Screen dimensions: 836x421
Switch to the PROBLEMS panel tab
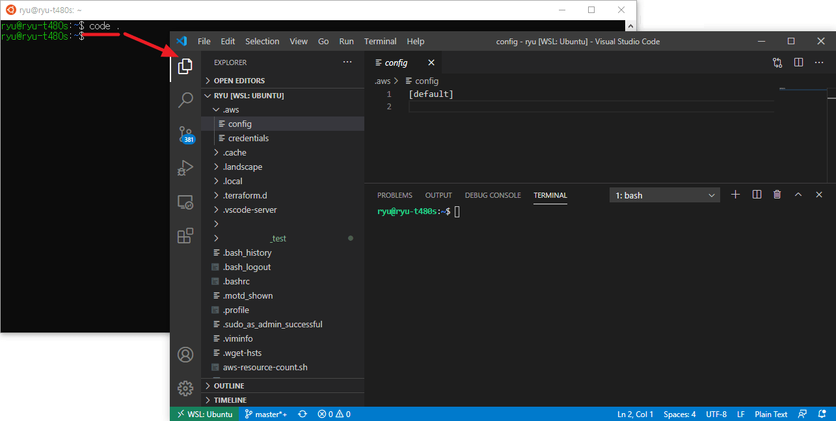click(395, 195)
